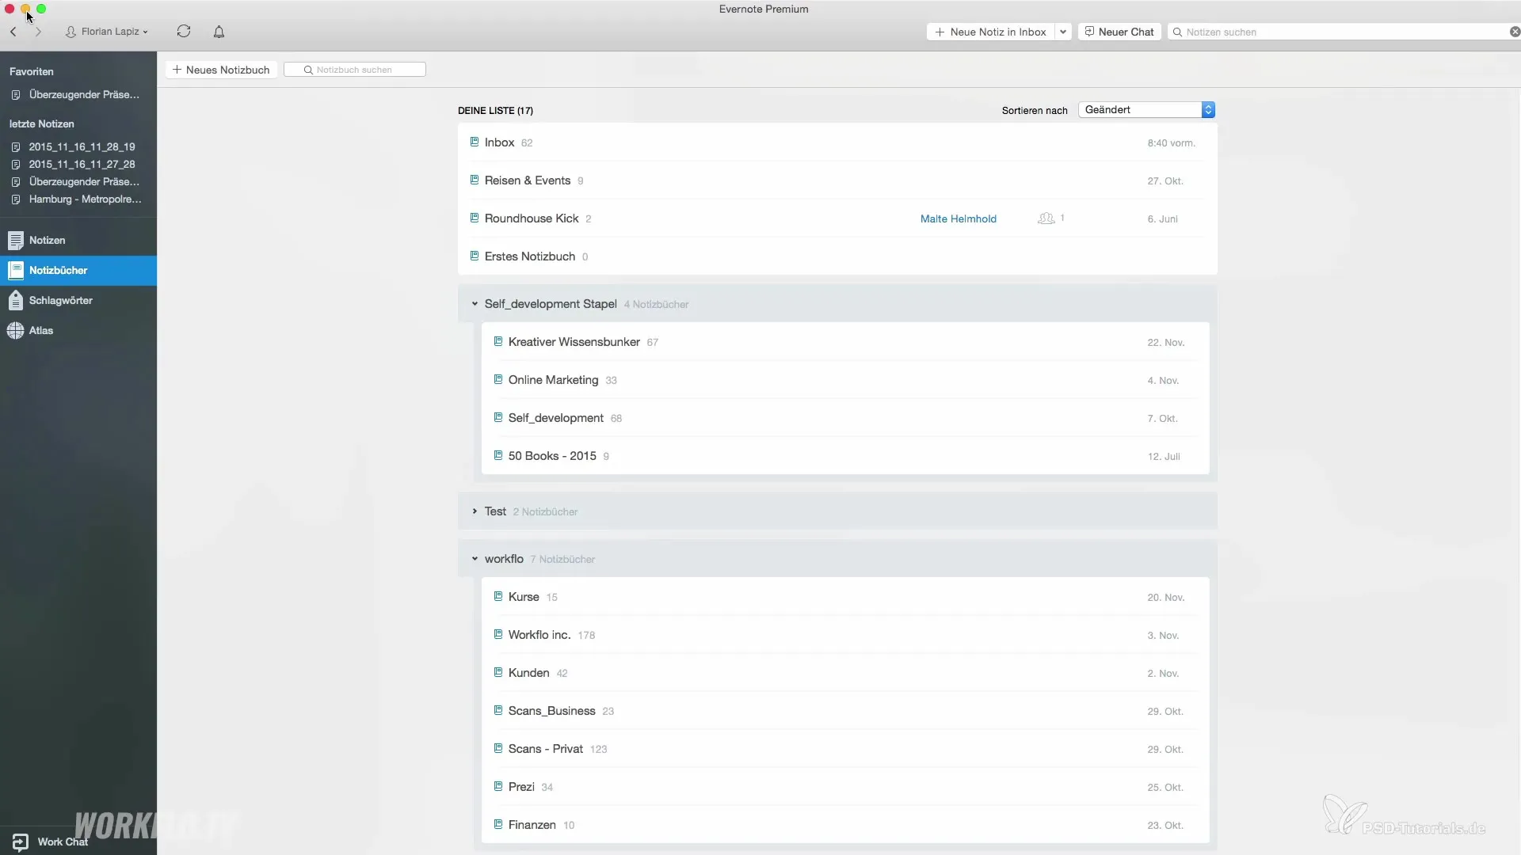Open notifications bell icon
The width and height of the screenshot is (1521, 855).
219,32
